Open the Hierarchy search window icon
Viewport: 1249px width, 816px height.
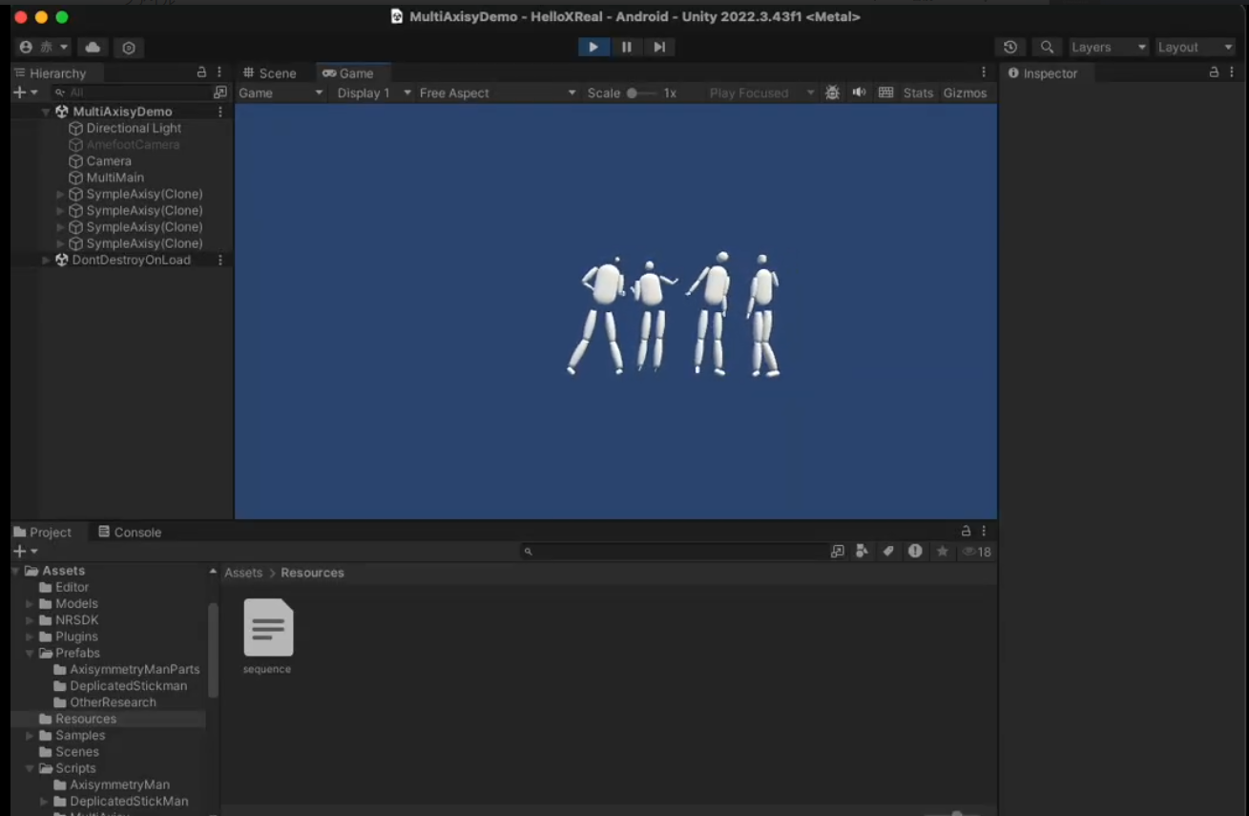[x=220, y=93]
